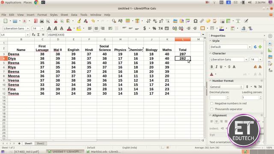Click the Font Color red A icon
Viewport: 274px width, 154px height.
[x=69, y=28]
